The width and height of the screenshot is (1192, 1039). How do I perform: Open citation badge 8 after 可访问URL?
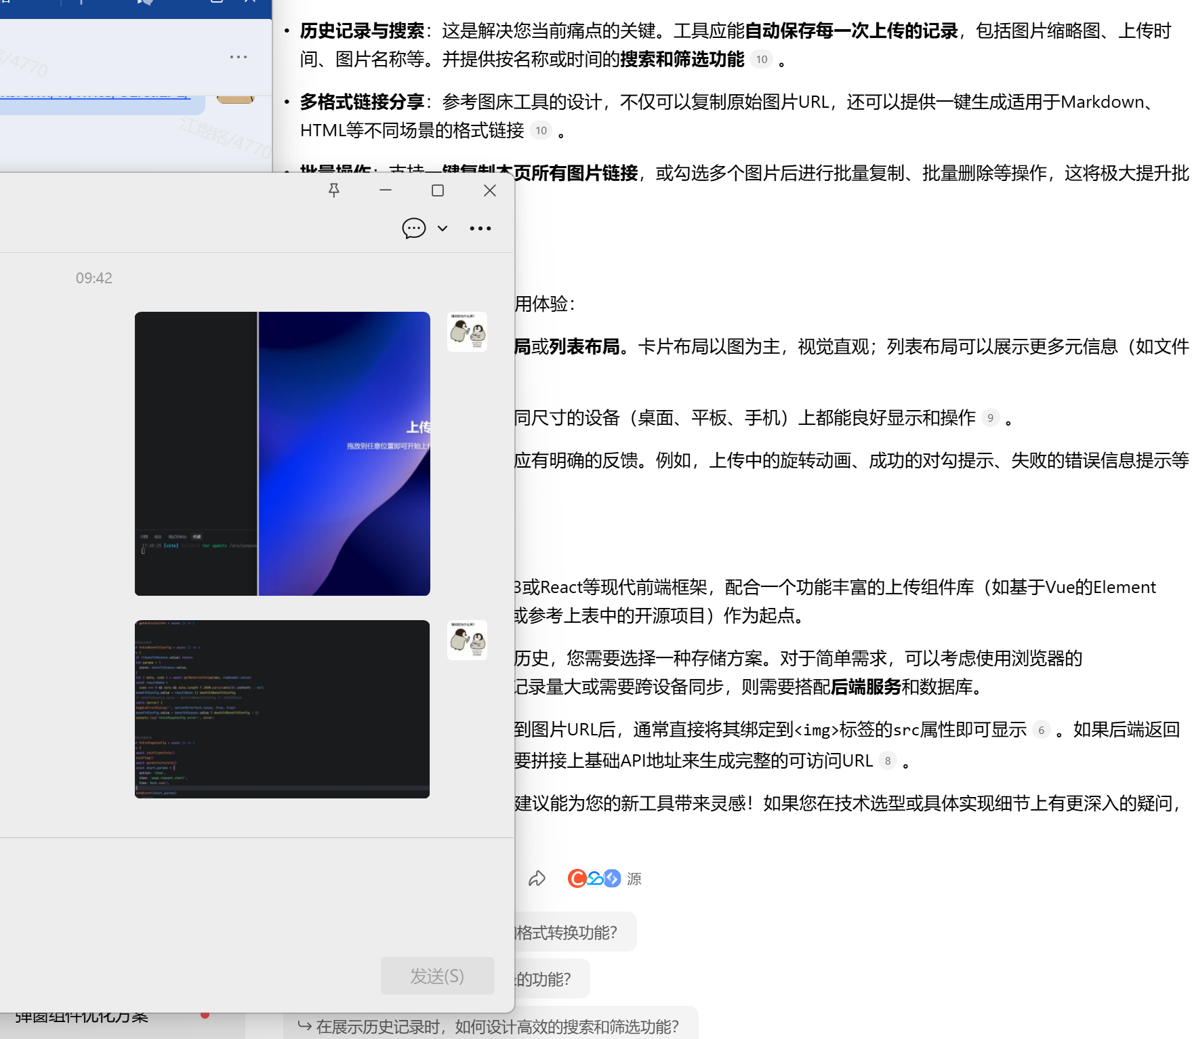click(888, 761)
